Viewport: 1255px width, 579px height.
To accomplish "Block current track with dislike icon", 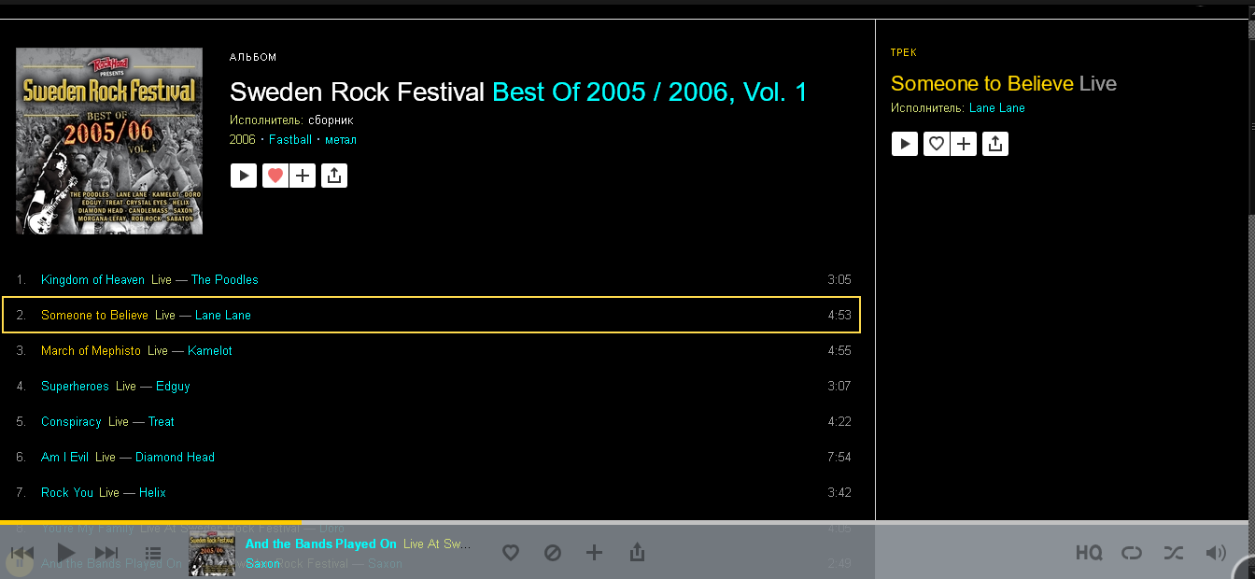I will [553, 553].
